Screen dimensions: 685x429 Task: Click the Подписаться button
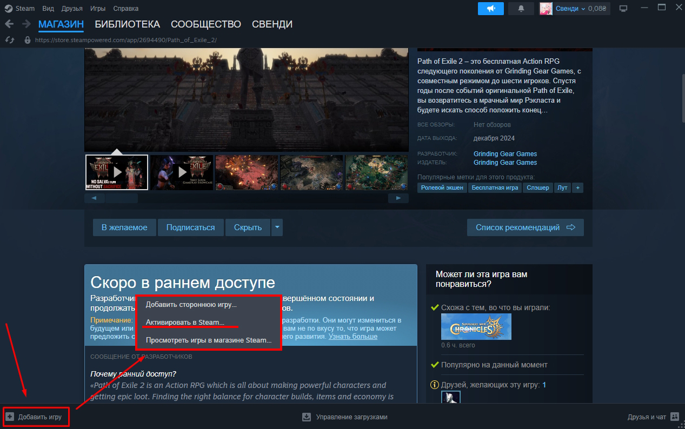pyautogui.click(x=190, y=227)
